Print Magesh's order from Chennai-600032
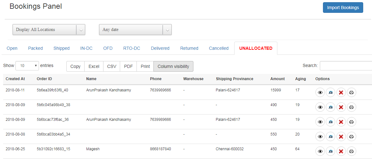The width and height of the screenshot is (372, 159). click(x=352, y=151)
